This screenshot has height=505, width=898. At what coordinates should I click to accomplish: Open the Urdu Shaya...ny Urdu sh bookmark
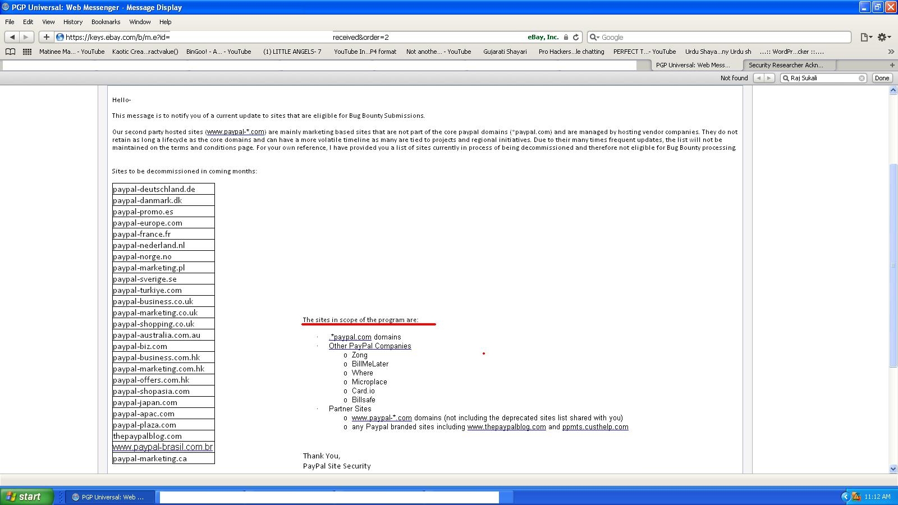(x=718, y=52)
